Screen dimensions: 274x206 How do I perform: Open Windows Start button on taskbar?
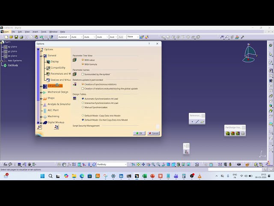(42, 176)
